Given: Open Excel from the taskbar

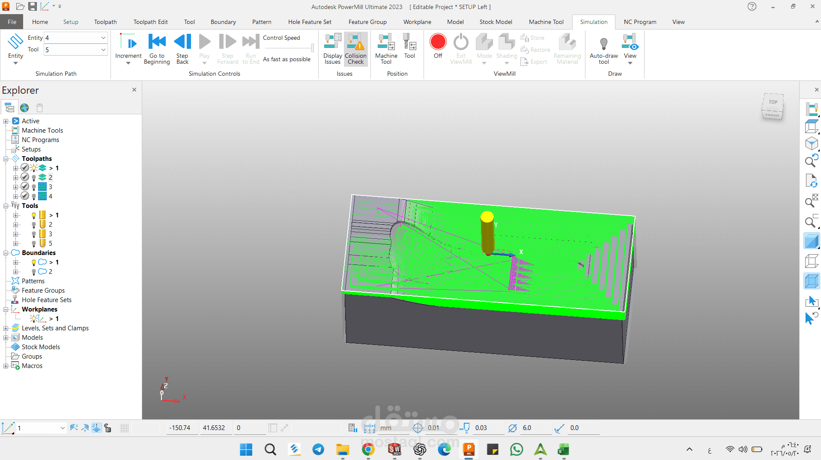Looking at the screenshot, I should click(x=563, y=449).
